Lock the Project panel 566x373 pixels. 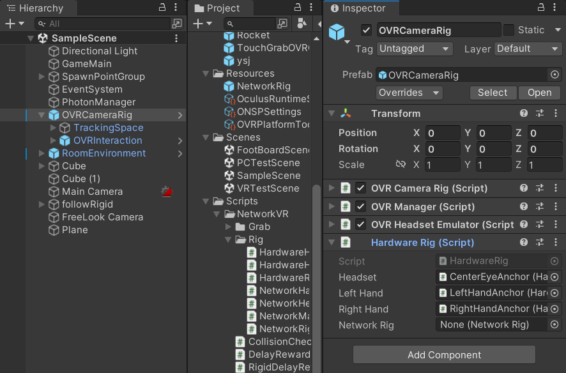click(298, 7)
